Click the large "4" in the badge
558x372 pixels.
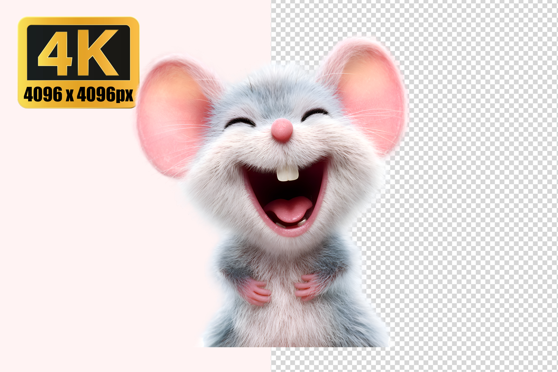pos(56,52)
